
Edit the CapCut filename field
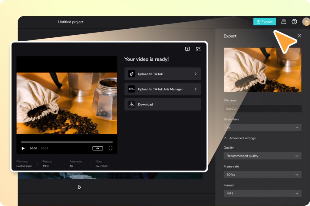(x=262, y=108)
